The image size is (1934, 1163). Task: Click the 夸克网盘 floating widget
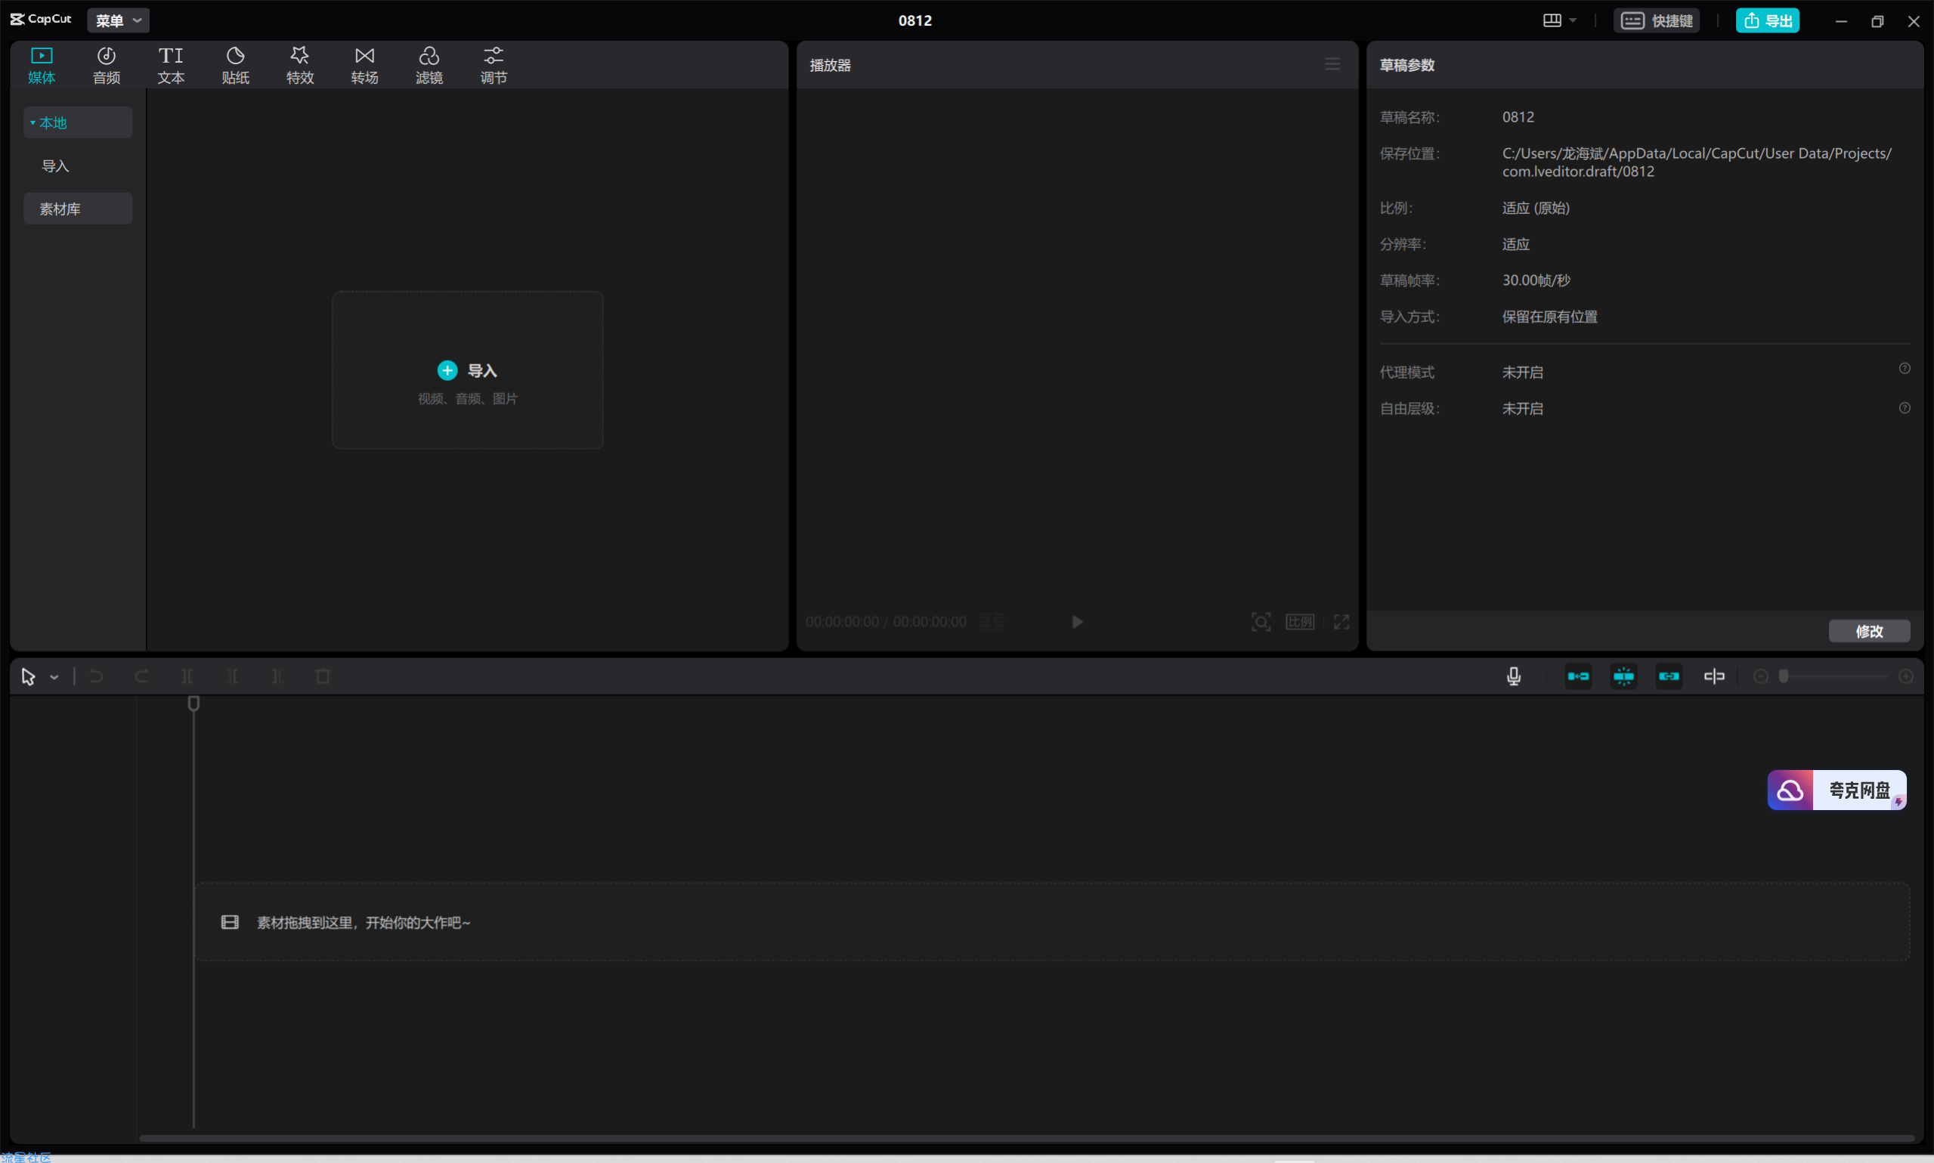click(1837, 790)
